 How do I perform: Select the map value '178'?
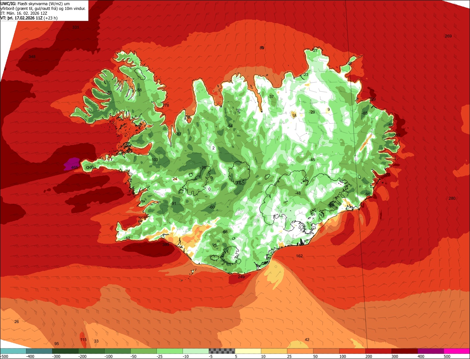pos(166,106)
